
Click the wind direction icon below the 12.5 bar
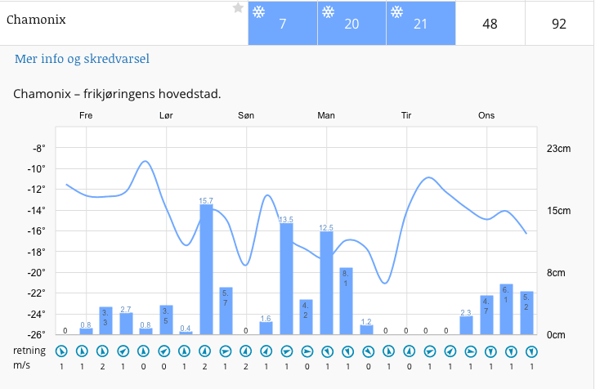tap(327, 351)
